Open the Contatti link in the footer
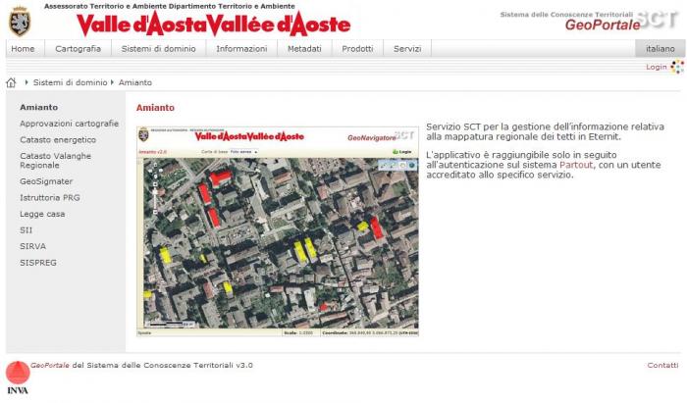 pos(662,365)
